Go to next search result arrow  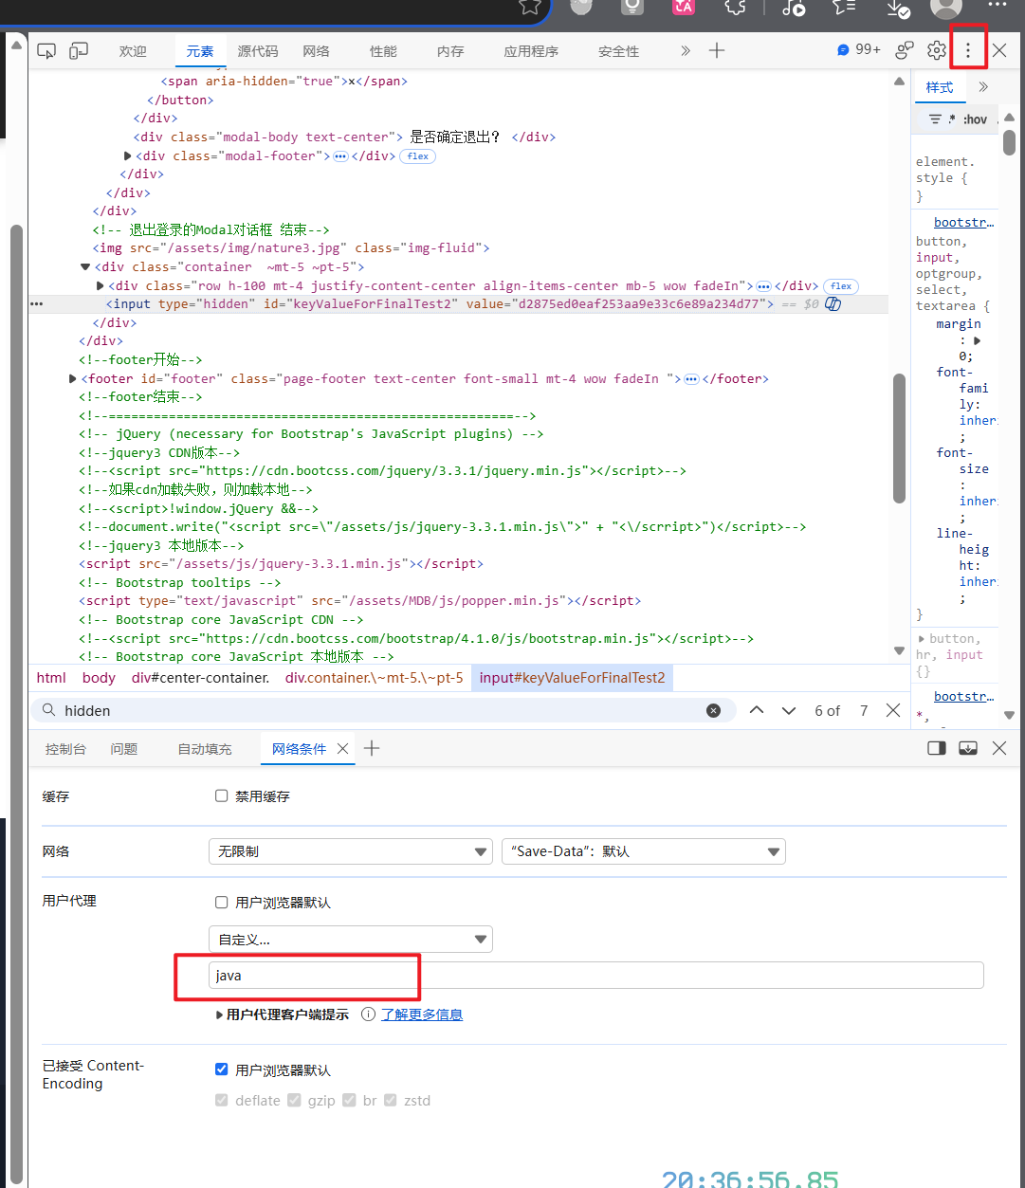789,710
